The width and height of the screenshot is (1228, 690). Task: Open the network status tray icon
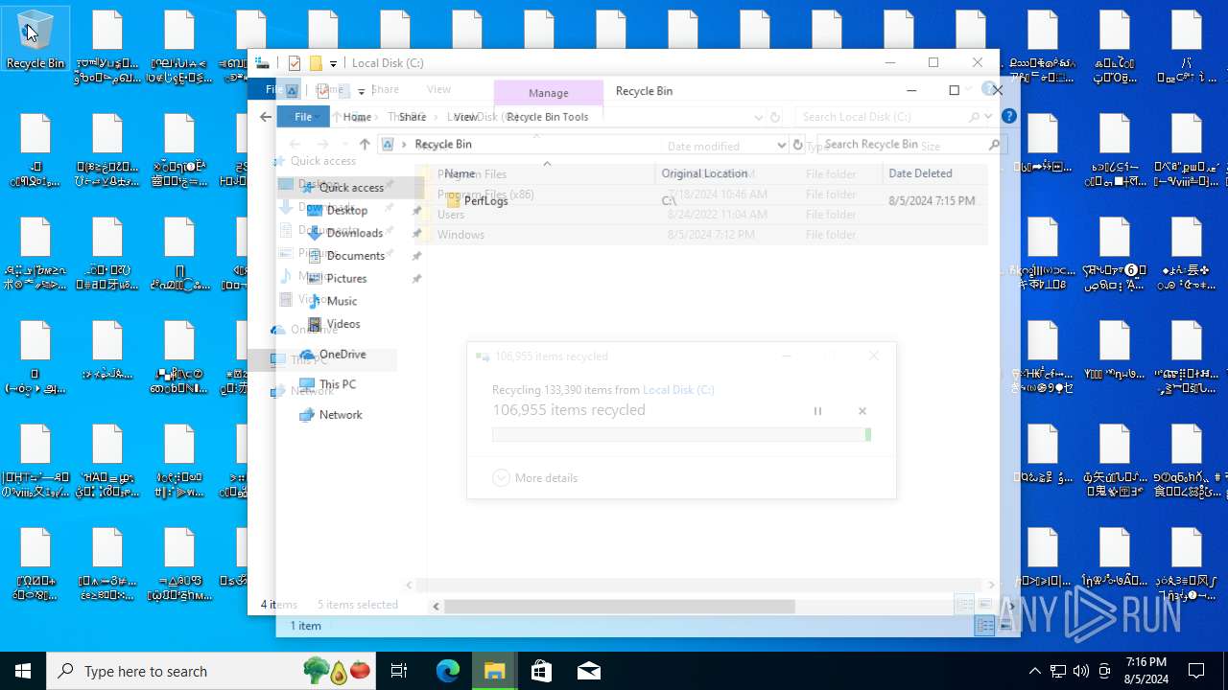[1057, 671]
